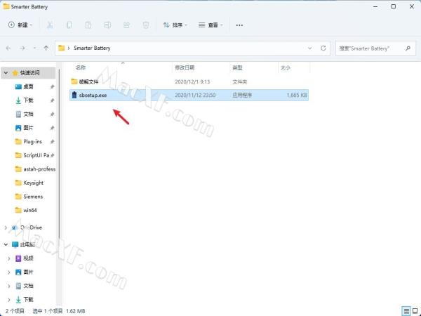Go up one folder level
Screen dimensions: 421x316
46,48
